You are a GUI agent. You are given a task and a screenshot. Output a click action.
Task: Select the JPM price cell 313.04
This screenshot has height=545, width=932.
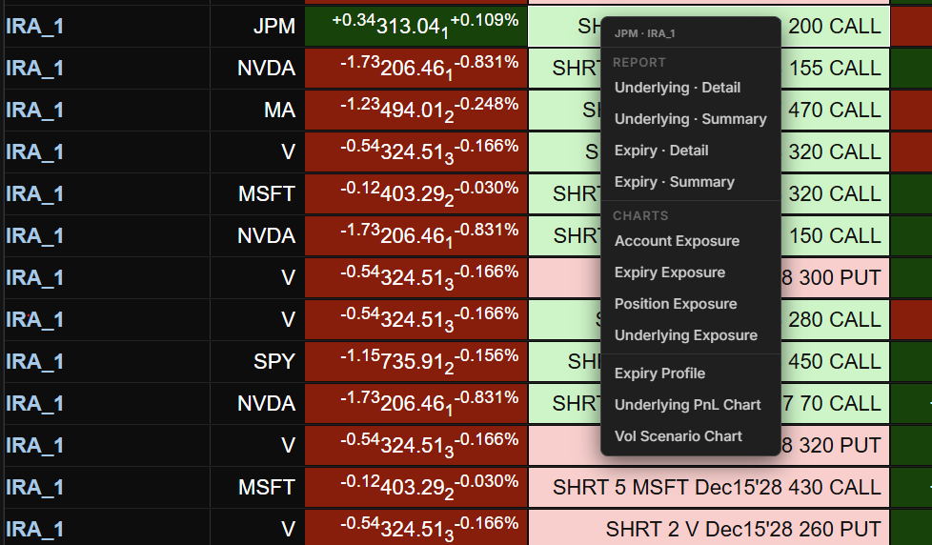click(416, 26)
